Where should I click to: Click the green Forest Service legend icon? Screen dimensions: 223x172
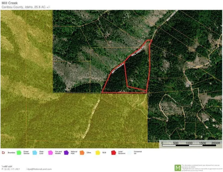(x=19, y=153)
